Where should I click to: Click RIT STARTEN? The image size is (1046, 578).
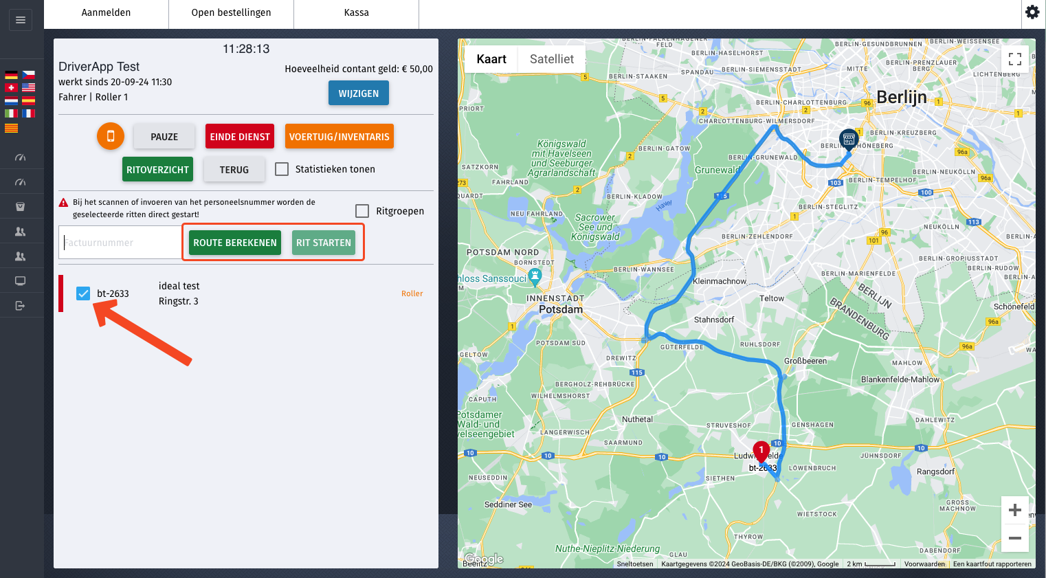point(324,243)
